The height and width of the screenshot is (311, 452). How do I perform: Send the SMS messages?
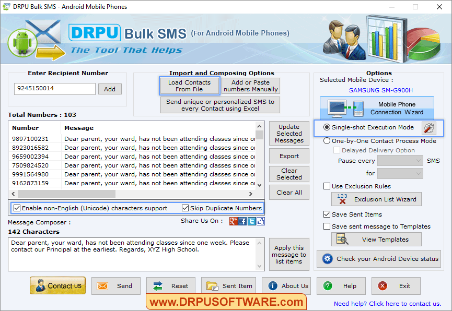click(x=116, y=286)
